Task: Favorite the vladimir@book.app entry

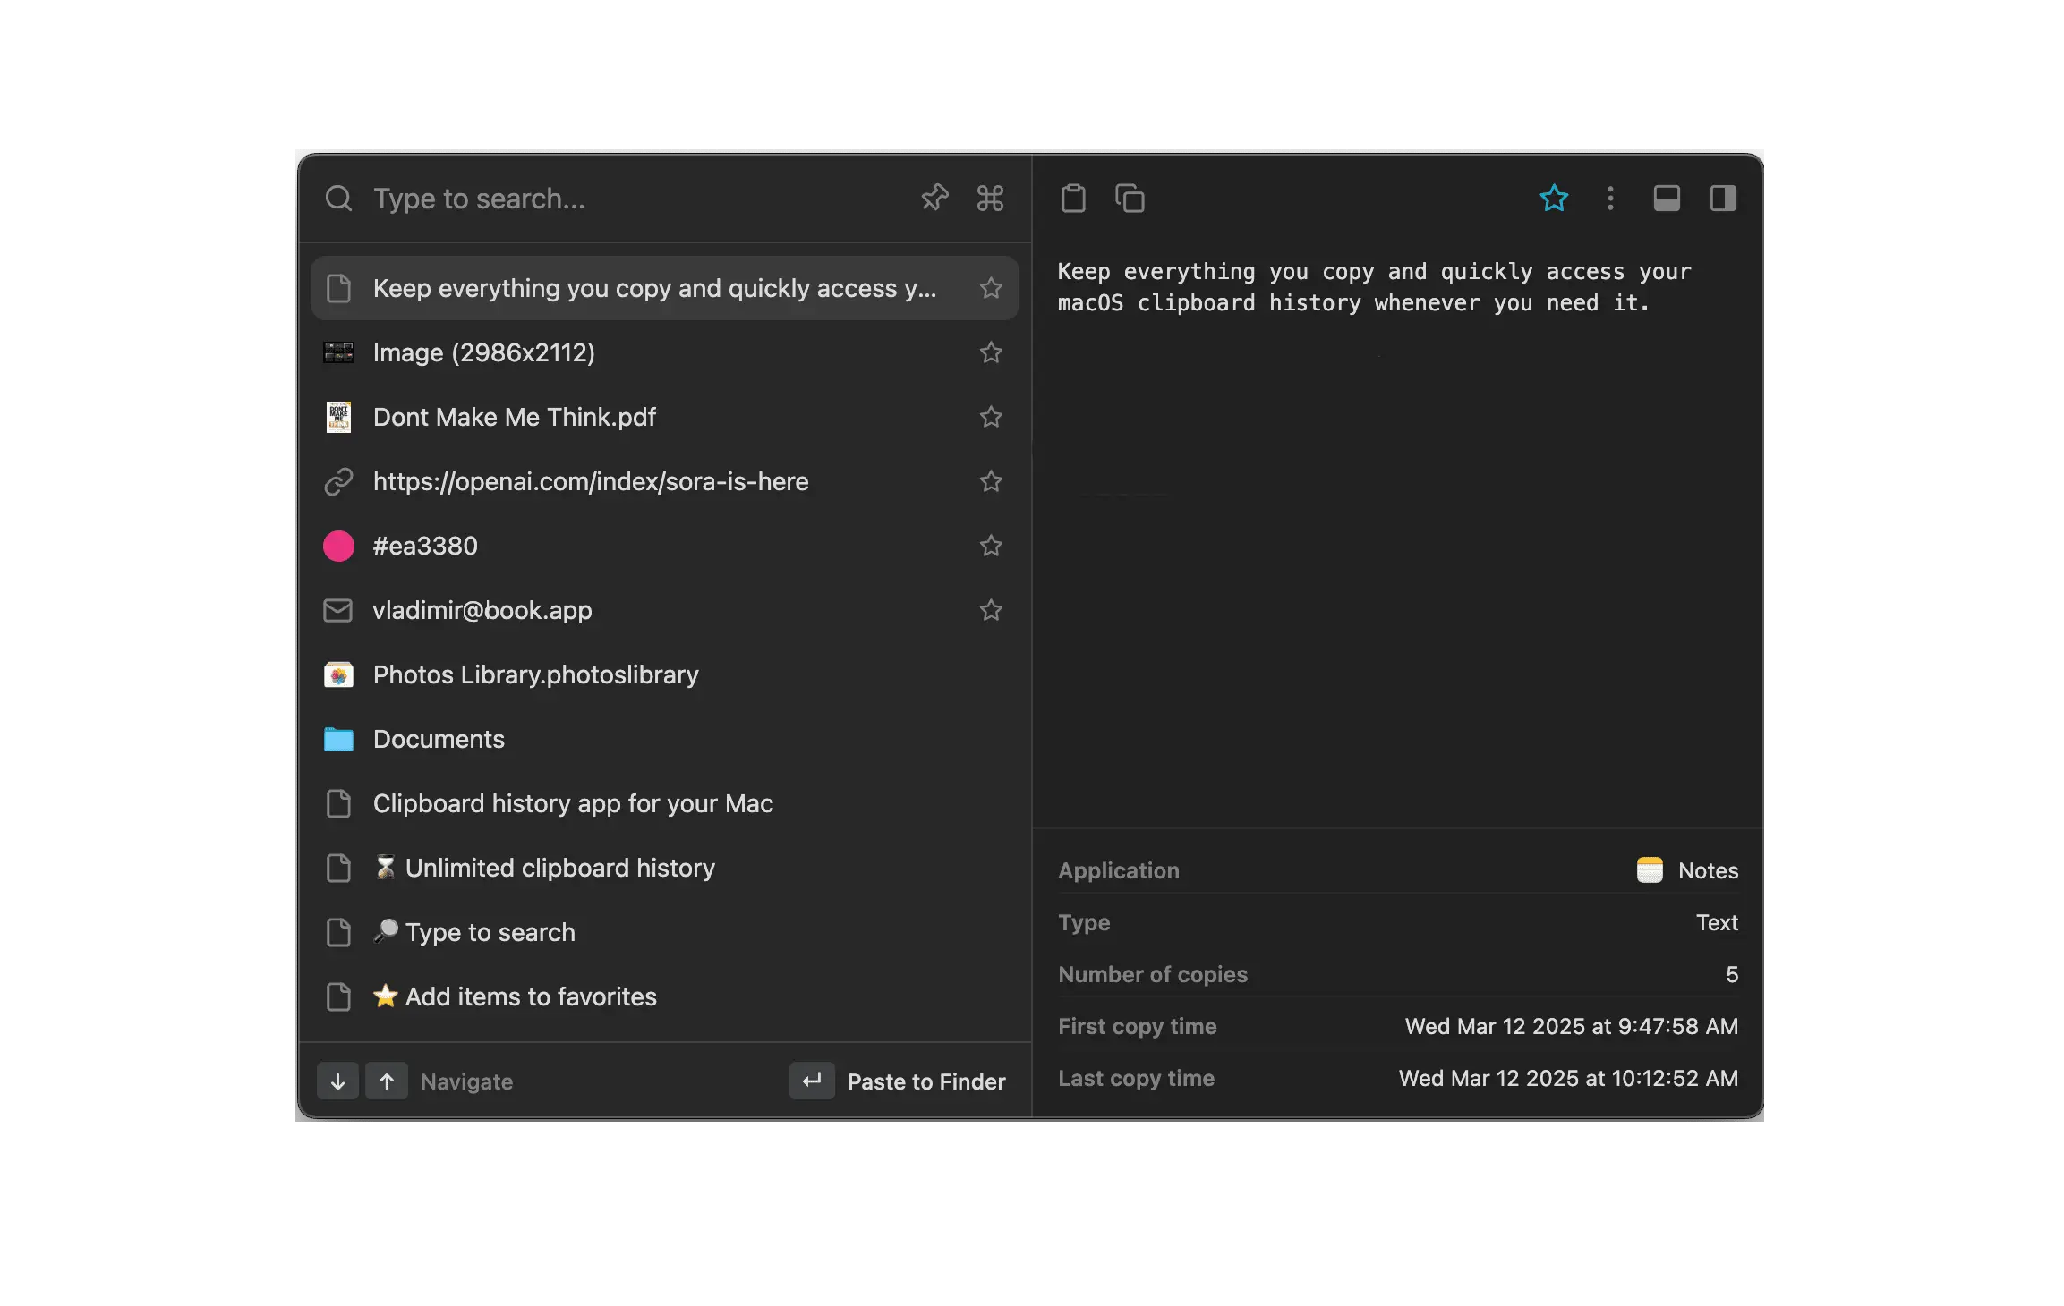Action: coord(991,610)
